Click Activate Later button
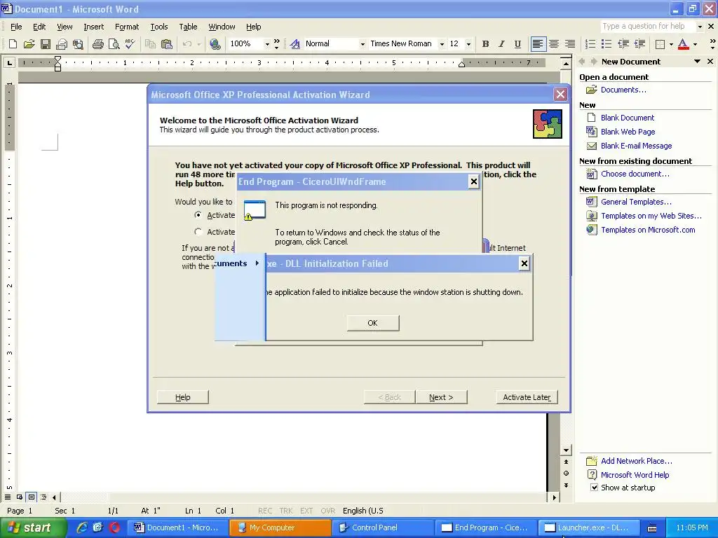Screen dimensions: 718x538 click(x=527, y=397)
